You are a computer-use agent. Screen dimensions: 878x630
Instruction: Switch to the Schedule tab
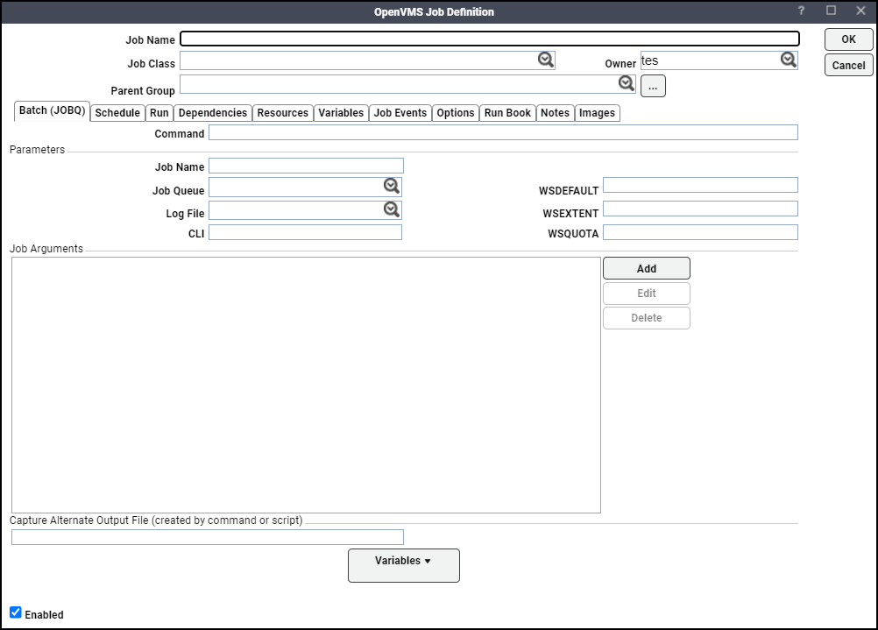pyautogui.click(x=117, y=113)
